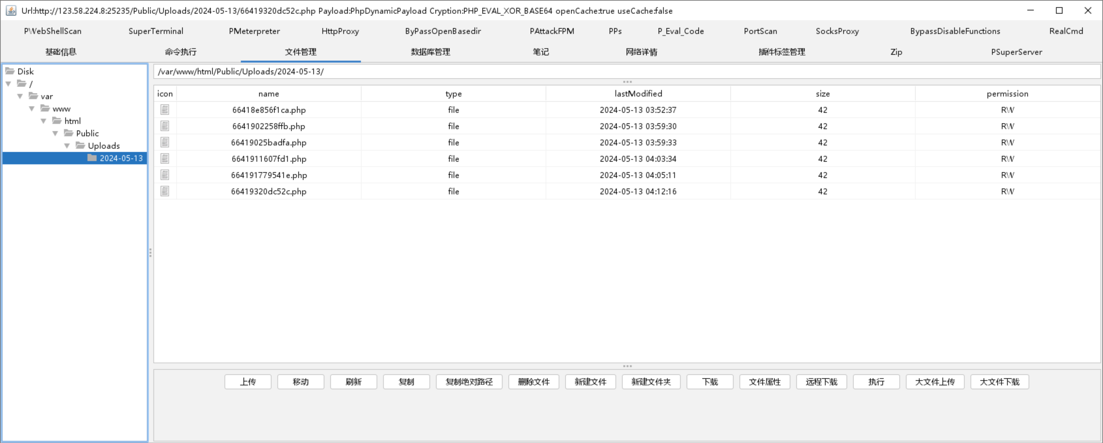The image size is (1103, 443).
Task: Click the 远程下载 button
Action: (821, 382)
